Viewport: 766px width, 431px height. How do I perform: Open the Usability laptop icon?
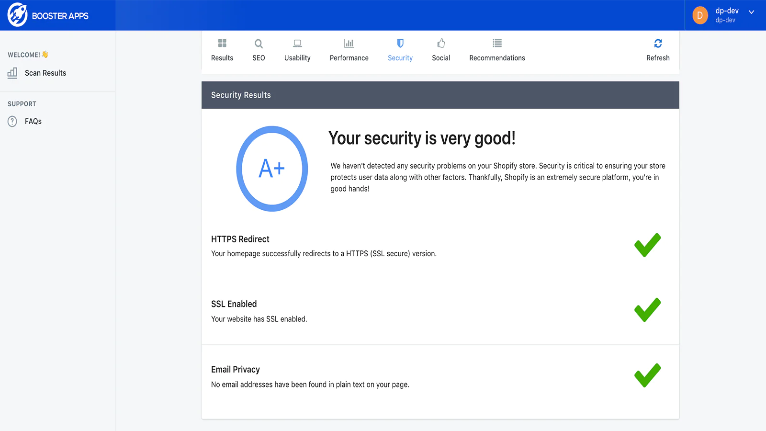[297, 44]
